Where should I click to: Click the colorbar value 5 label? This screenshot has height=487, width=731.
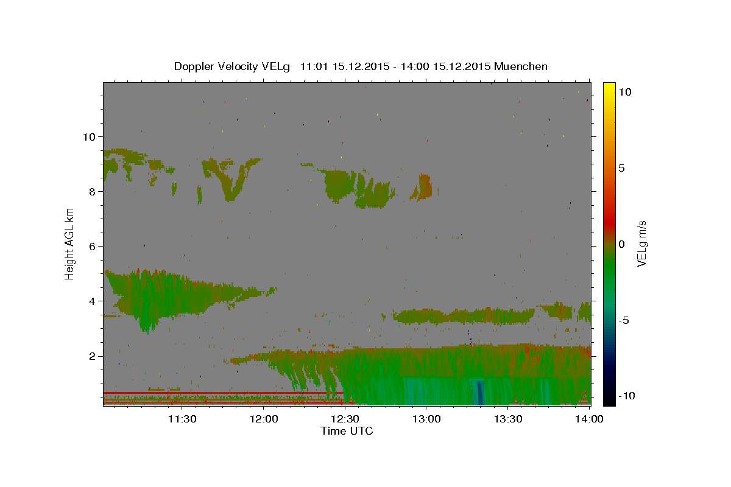tap(621, 168)
